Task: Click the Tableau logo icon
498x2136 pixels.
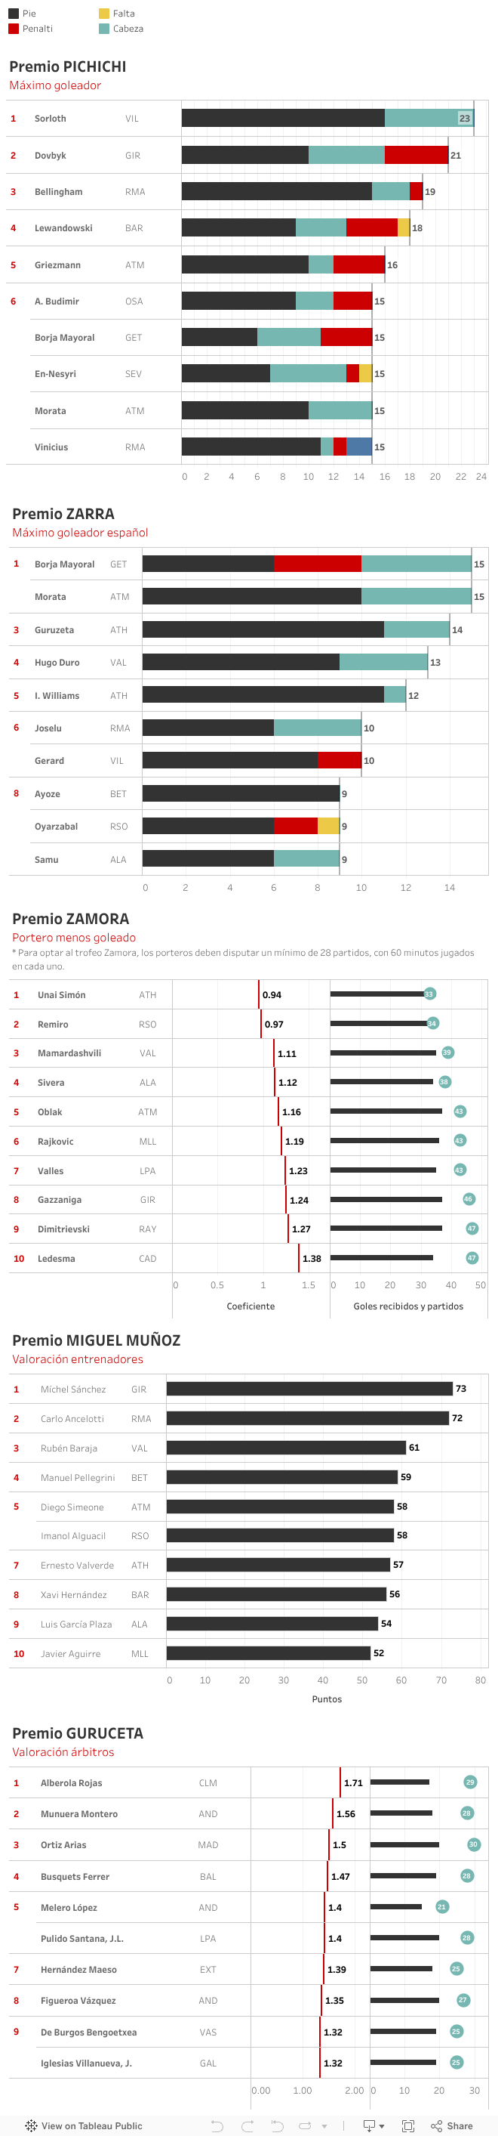Action: tap(32, 2125)
